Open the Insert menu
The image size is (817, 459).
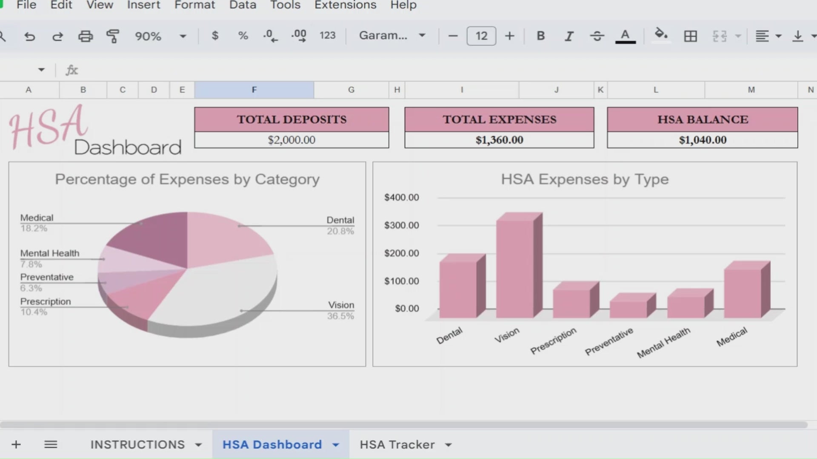[x=143, y=6]
